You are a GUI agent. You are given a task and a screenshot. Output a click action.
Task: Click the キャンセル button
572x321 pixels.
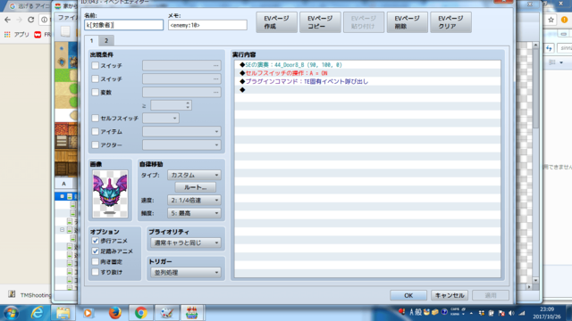pos(450,295)
